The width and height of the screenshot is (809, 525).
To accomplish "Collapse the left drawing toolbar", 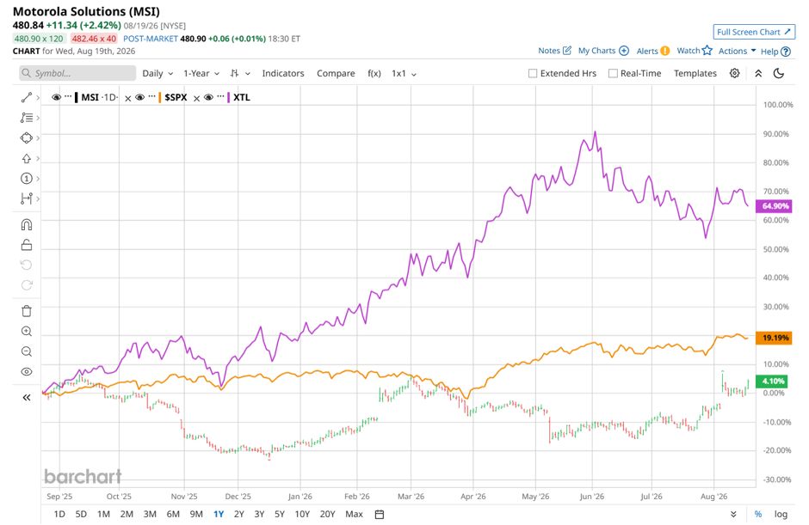I will click(x=27, y=397).
